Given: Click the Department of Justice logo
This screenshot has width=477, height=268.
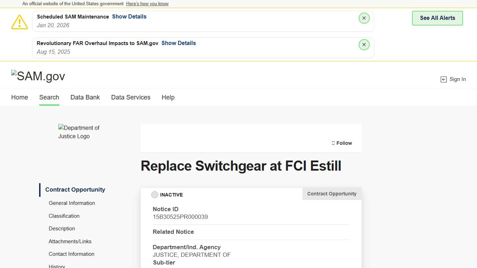Looking at the screenshot, I should click(x=79, y=132).
